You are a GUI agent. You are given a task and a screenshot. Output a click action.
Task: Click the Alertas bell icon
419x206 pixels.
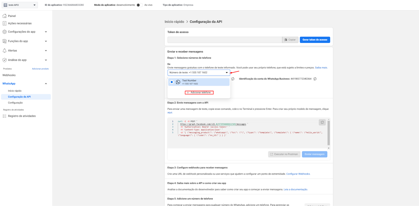4,51
